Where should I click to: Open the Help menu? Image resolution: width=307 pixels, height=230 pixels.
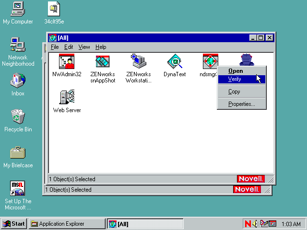pos(101,47)
